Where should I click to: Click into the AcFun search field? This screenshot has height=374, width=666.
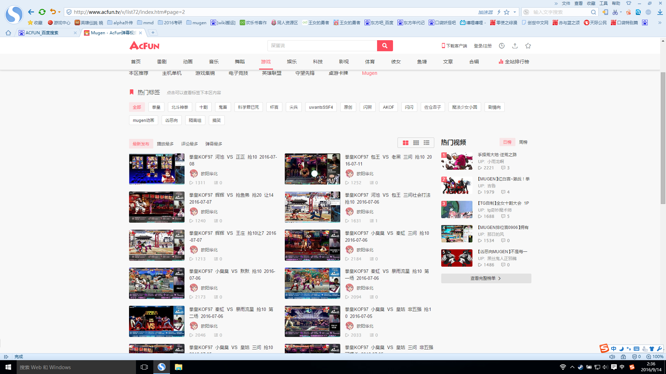(322, 45)
